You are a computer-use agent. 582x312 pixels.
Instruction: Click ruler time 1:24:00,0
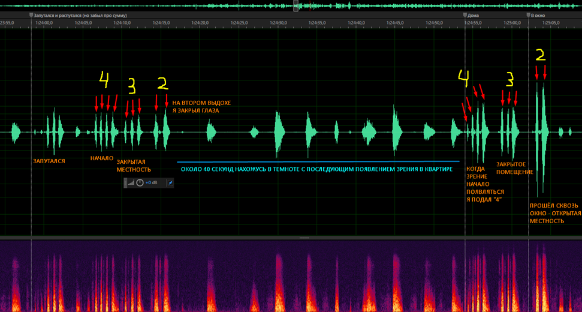click(44, 23)
